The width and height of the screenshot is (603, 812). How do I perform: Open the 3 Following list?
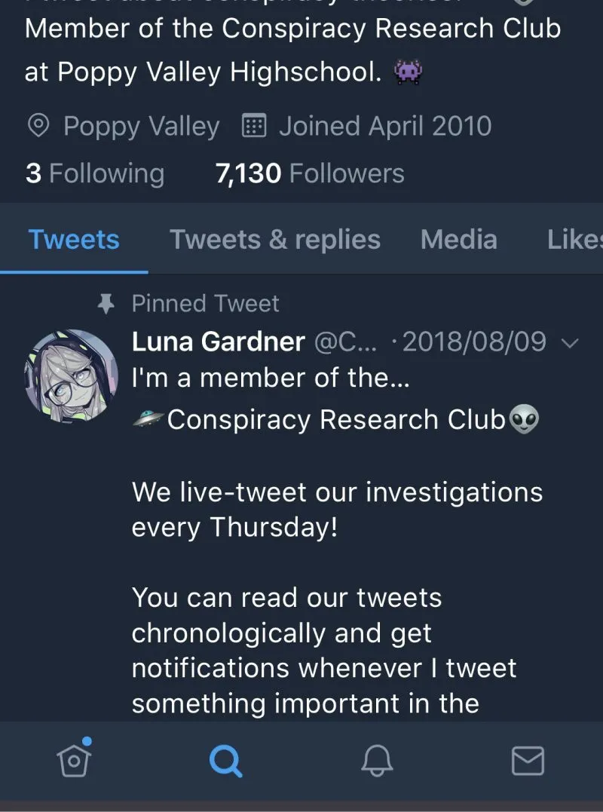[95, 173]
